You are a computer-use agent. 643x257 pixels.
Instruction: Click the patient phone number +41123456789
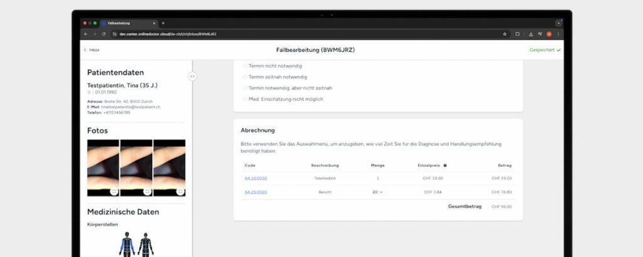click(116, 112)
